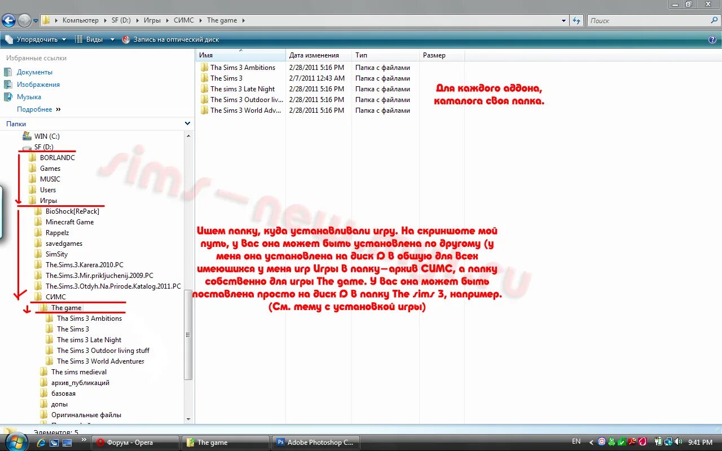The height and width of the screenshot is (451, 722).
Task: Open the Help question mark icon
Action: [x=712, y=39]
